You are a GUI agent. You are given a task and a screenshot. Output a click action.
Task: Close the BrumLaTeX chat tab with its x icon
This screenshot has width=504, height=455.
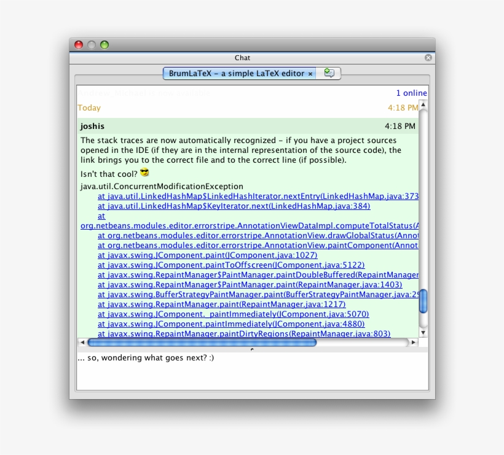coord(311,73)
